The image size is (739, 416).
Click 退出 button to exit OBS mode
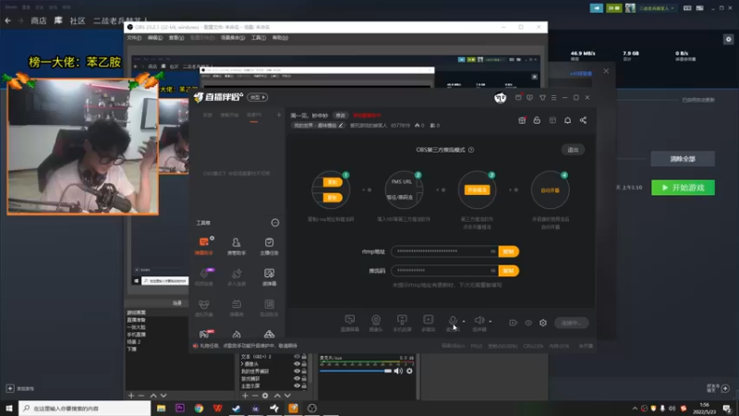click(x=573, y=150)
